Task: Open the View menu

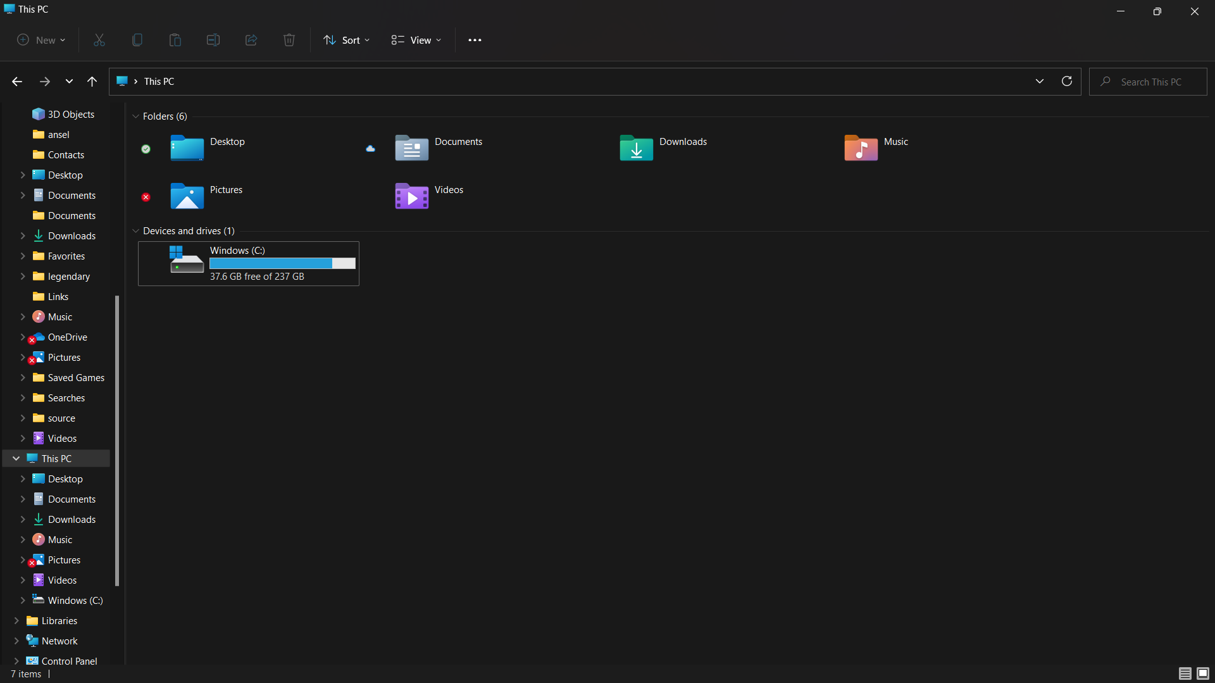Action: coord(416,40)
